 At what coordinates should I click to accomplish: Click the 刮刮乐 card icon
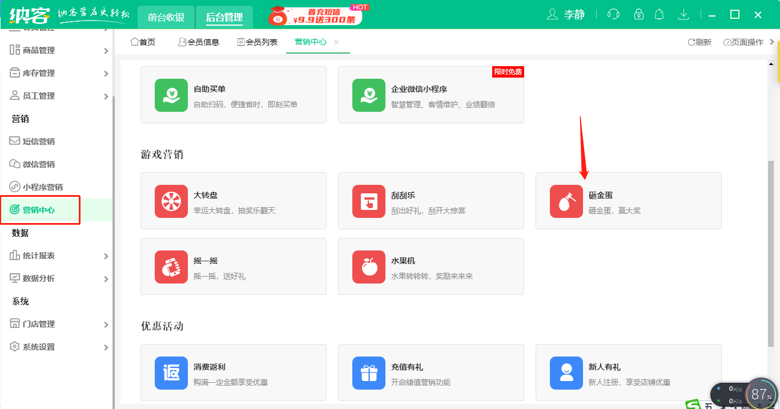point(369,201)
